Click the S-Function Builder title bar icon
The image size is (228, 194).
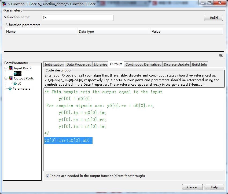click(x=4, y=4)
